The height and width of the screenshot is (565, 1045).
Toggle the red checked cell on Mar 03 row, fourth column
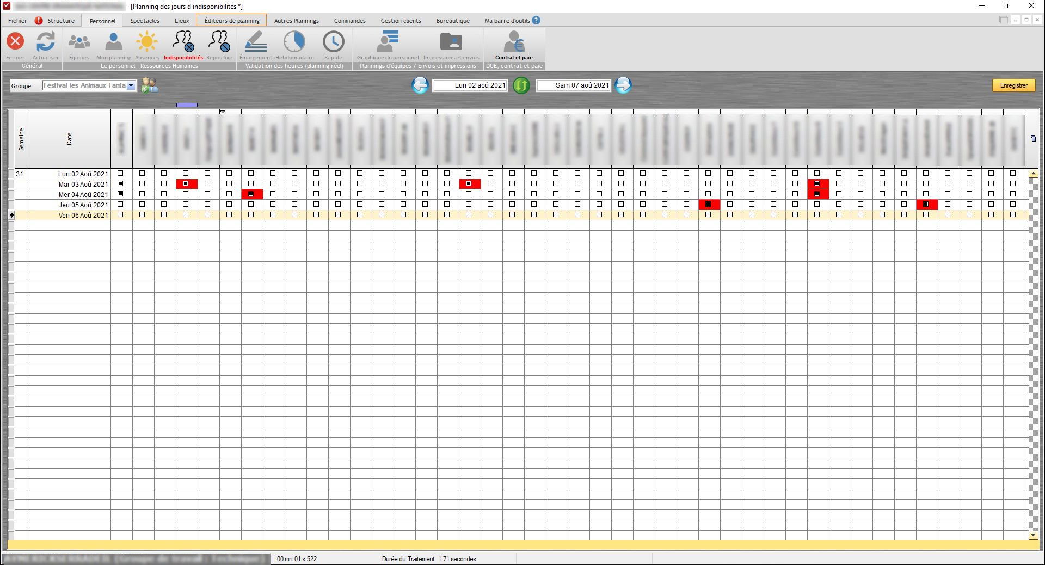tap(186, 184)
